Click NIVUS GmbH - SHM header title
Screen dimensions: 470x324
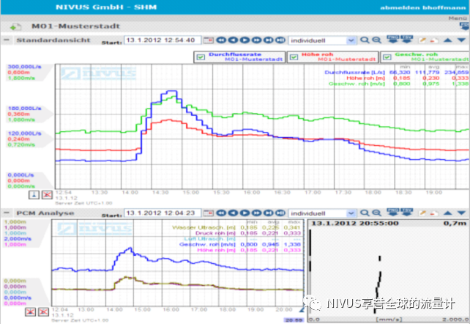106,7
